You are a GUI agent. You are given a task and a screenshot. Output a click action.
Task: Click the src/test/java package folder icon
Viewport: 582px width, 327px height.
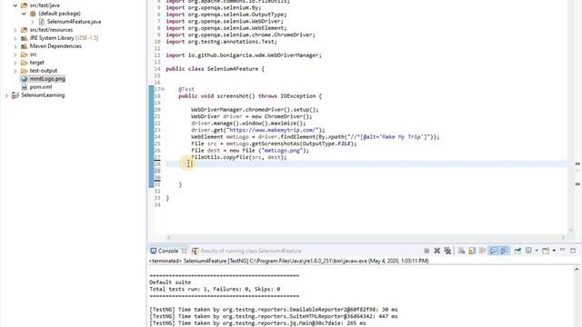[x=25, y=5]
